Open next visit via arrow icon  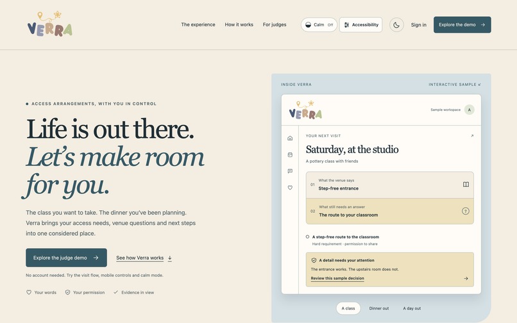pos(472,136)
